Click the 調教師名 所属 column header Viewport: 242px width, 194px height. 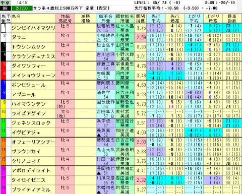[x=125, y=19]
